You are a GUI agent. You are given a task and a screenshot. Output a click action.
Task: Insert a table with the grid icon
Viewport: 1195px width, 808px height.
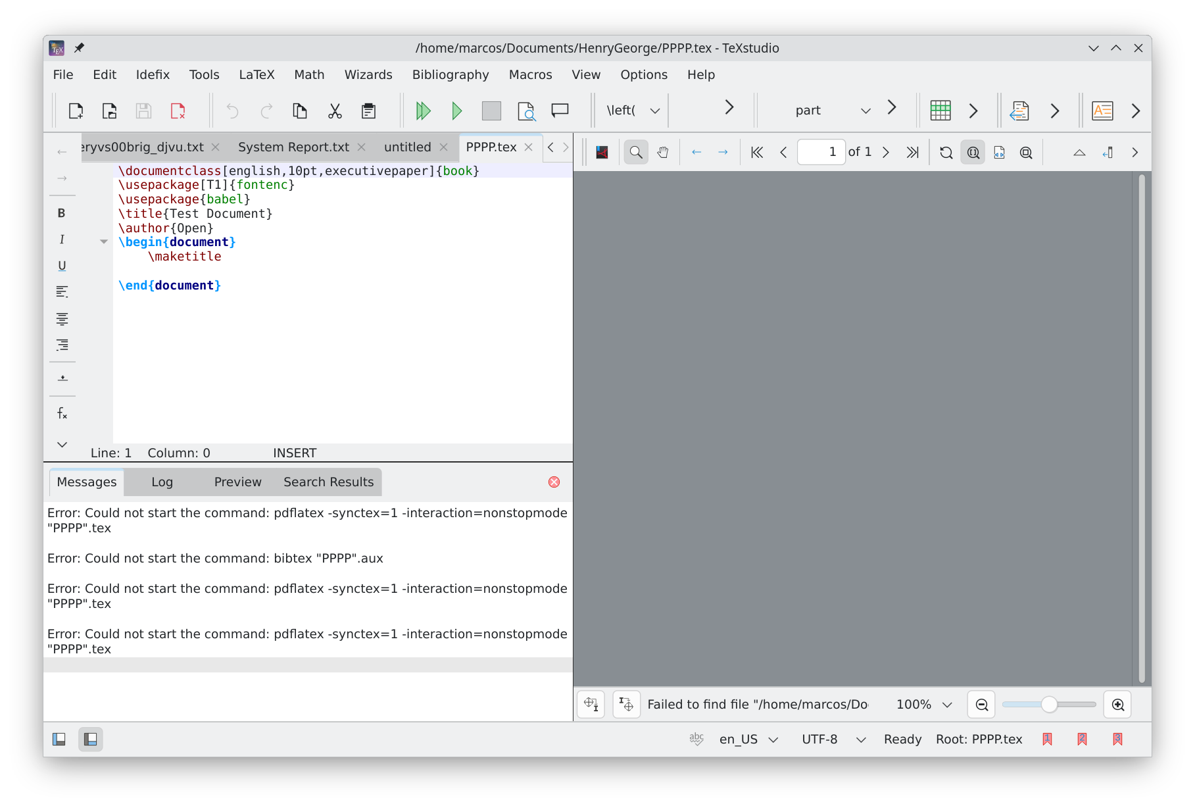(x=940, y=111)
